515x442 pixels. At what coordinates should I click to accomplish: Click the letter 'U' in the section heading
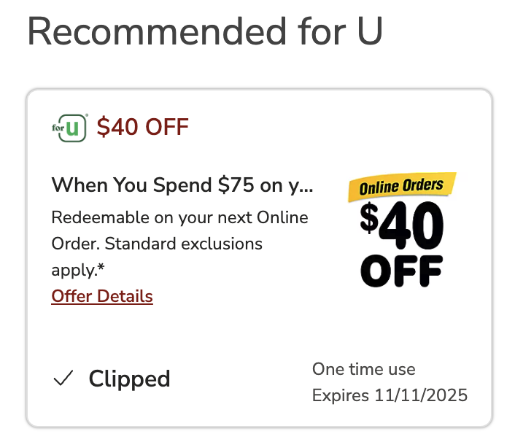[366, 33]
